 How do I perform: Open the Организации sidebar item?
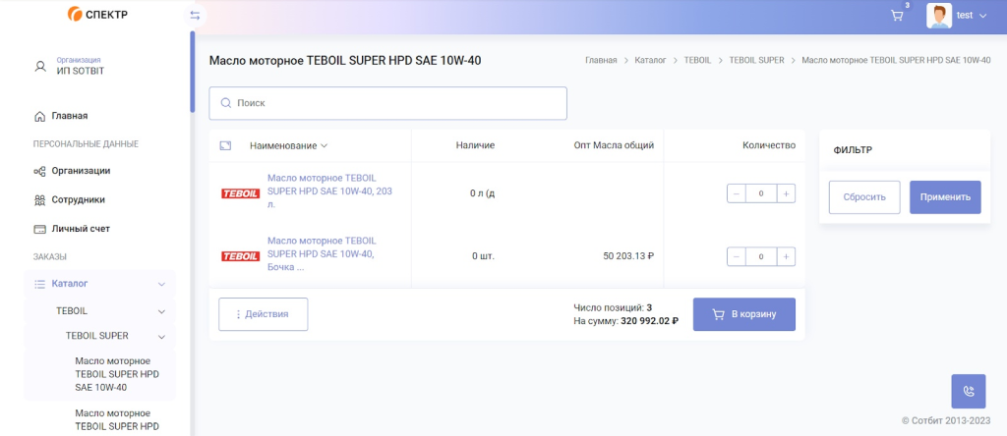[x=81, y=171]
